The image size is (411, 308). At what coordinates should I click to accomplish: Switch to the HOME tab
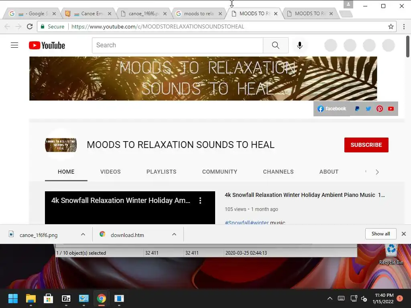click(x=66, y=172)
